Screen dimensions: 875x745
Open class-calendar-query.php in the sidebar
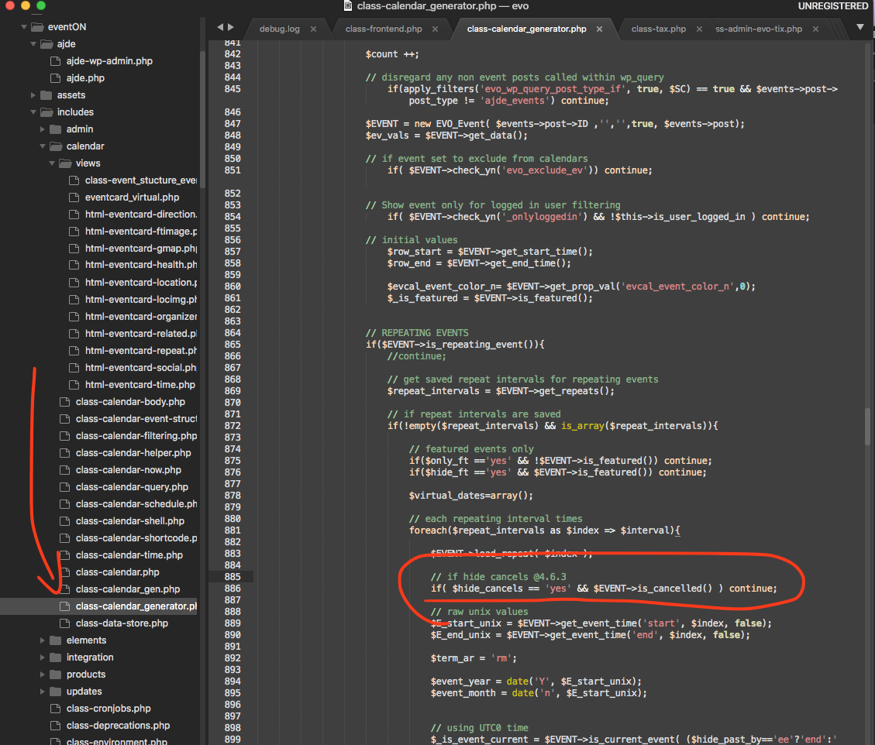pyautogui.click(x=132, y=487)
